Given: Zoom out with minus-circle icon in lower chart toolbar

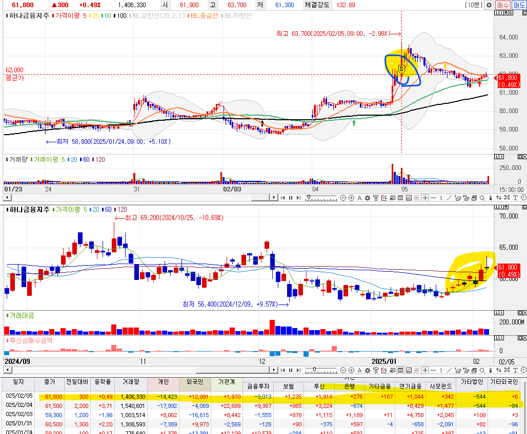Looking at the screenshot, I should 343,370.
